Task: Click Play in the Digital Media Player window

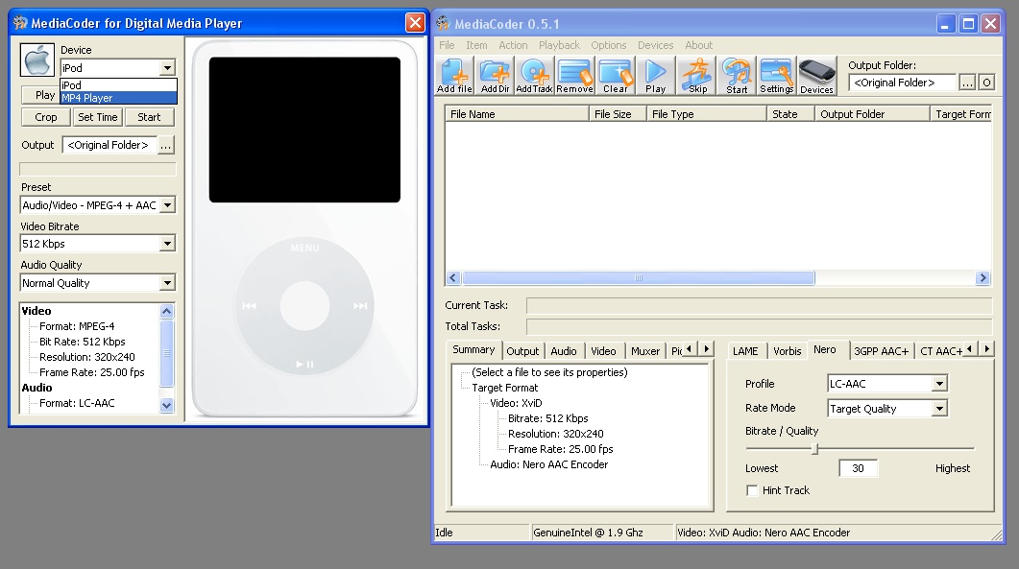Action: tap(40, 95)
